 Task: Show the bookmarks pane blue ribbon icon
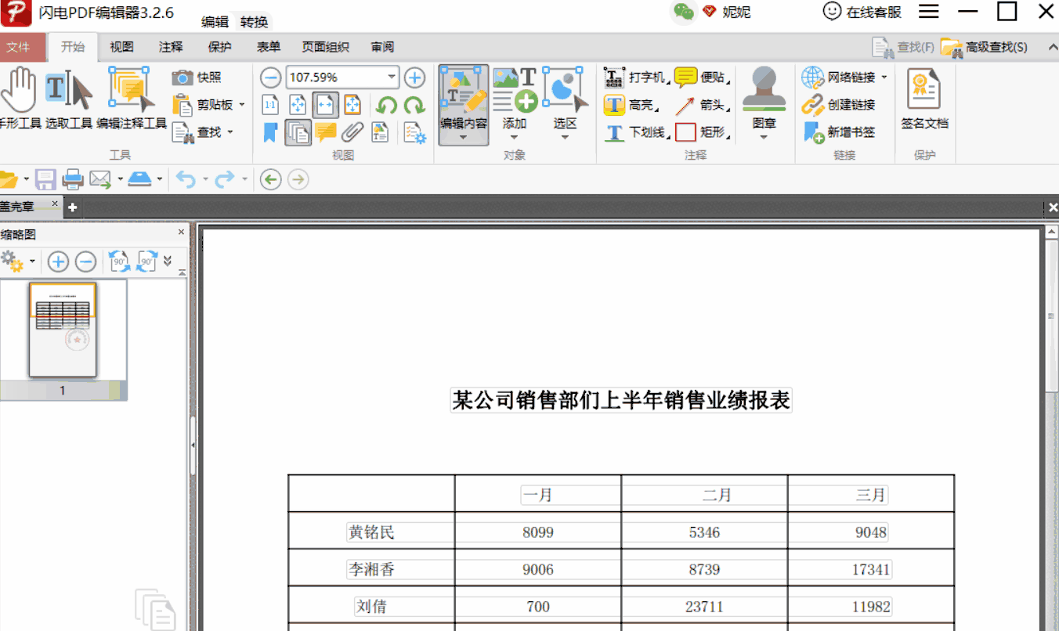[x=270, y=132]
